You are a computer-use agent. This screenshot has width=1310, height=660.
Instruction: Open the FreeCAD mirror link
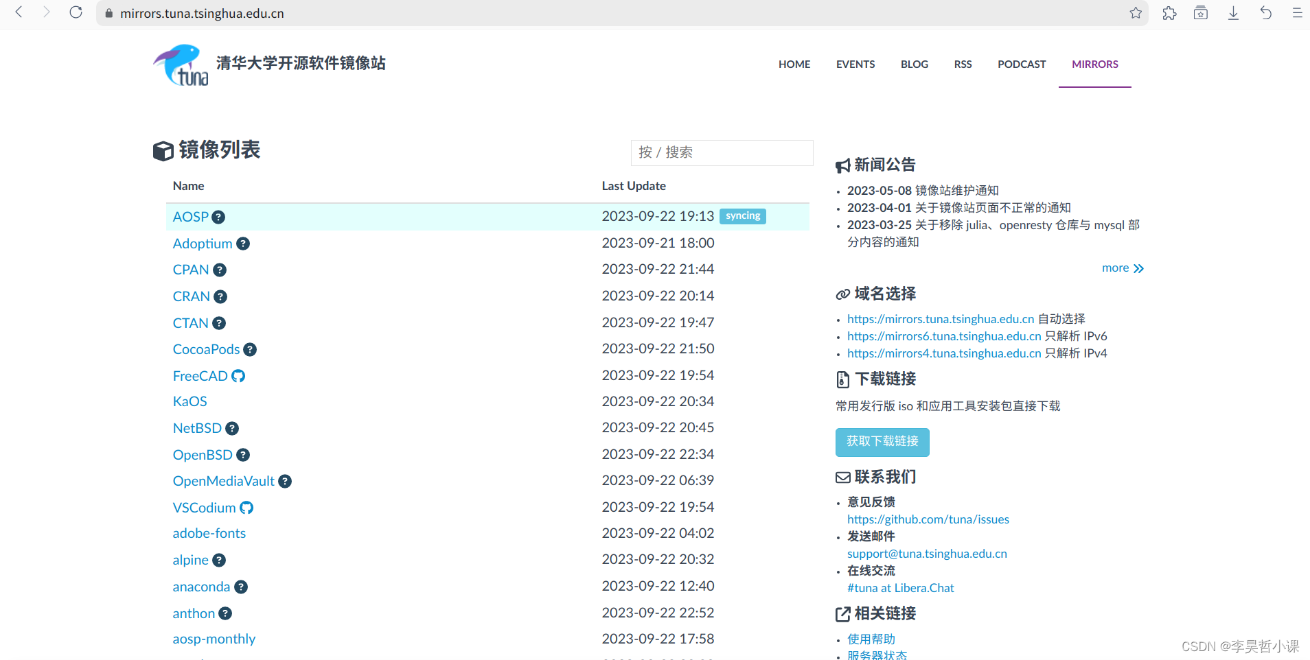[200, 376]
